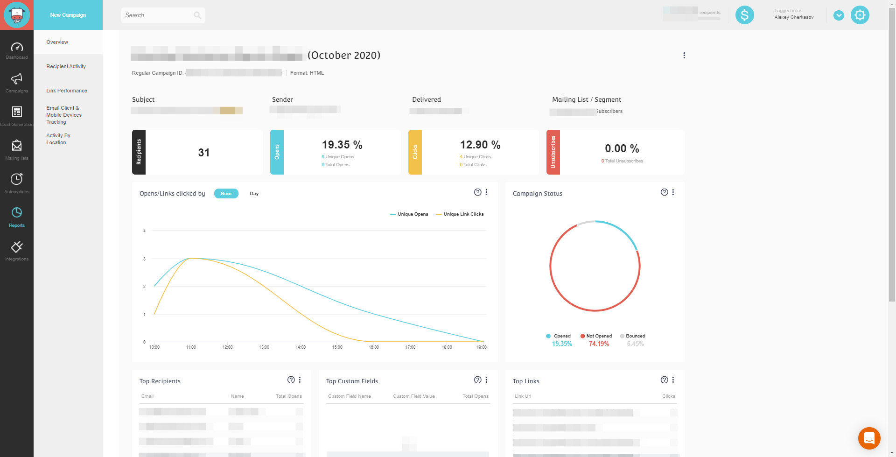This screenshot has width=896, height=457.
Task: Click the Link Url column header
Action: 523,396
